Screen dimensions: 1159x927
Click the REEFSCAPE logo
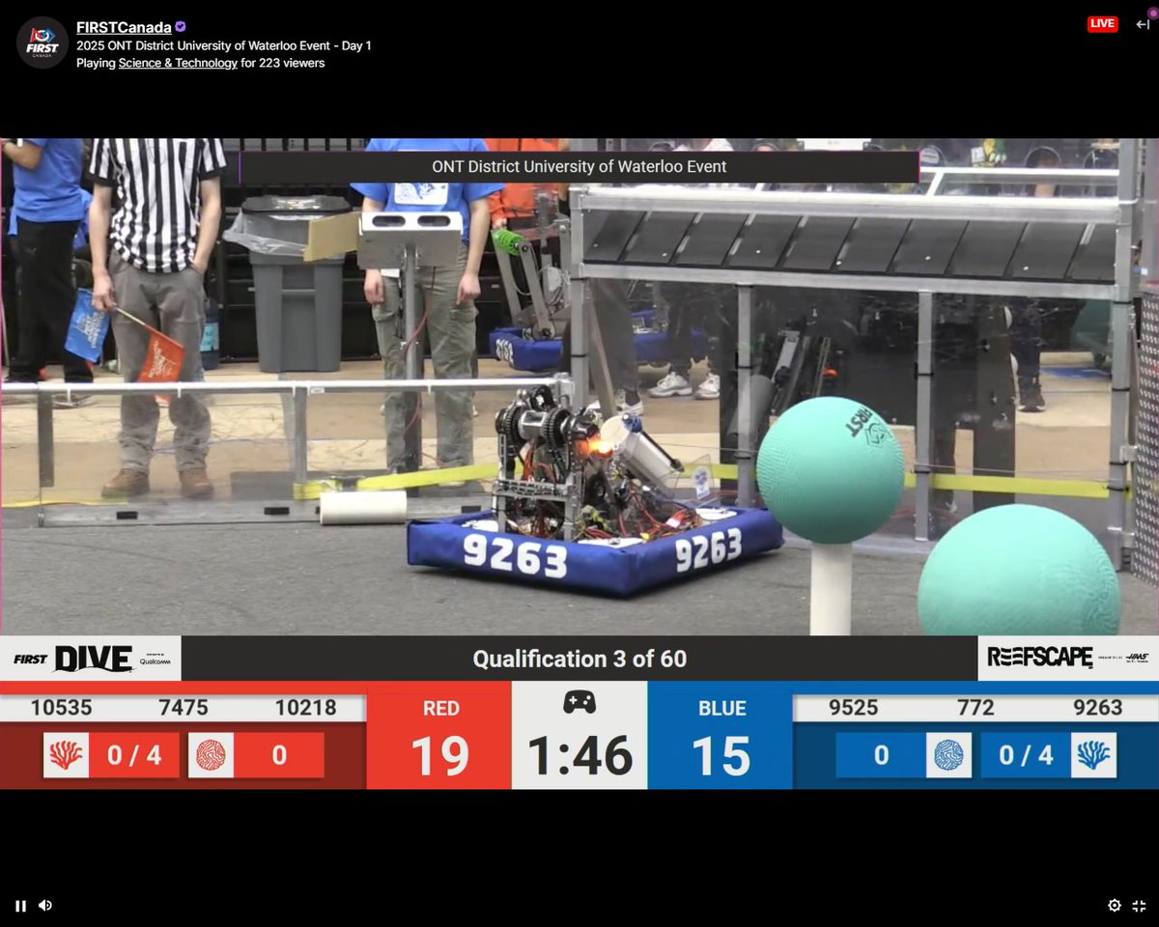1068,659
